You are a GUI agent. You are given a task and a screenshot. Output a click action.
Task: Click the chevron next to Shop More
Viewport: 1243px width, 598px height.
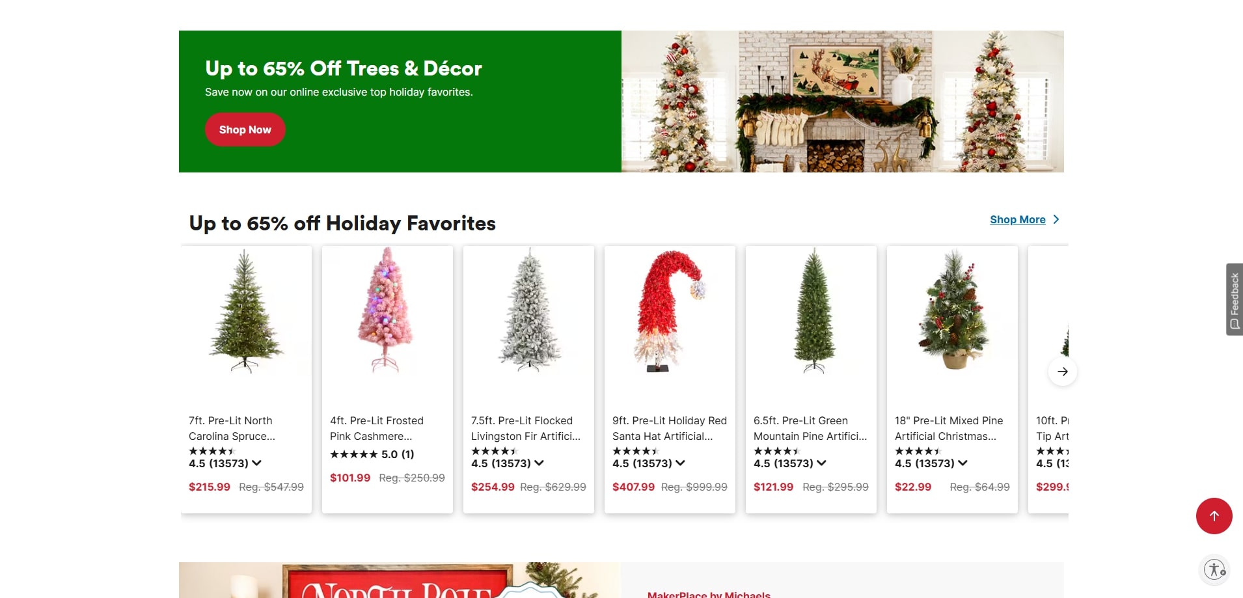point(1056,220)
